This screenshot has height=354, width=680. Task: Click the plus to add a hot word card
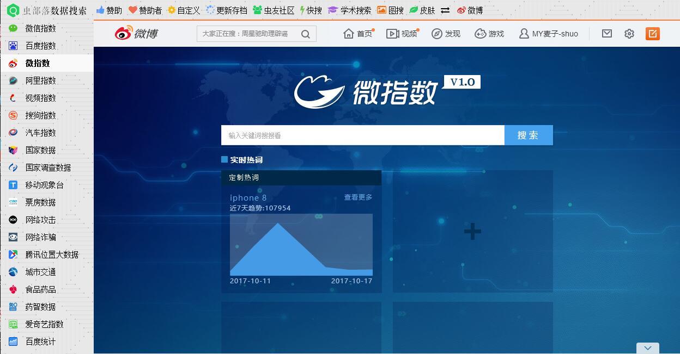point(472,231)
